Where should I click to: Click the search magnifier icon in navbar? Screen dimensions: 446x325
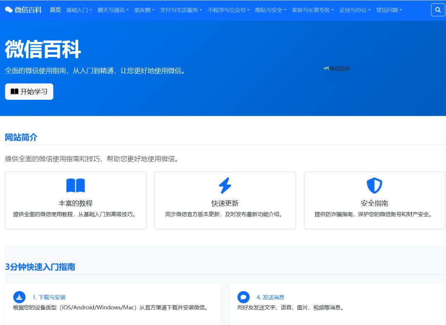click(438, 10)
